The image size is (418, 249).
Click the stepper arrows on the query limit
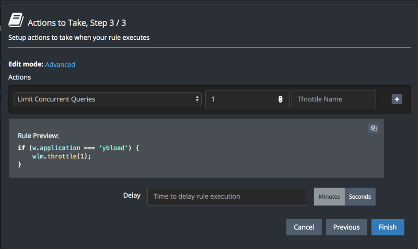click(x=281, y=99)
